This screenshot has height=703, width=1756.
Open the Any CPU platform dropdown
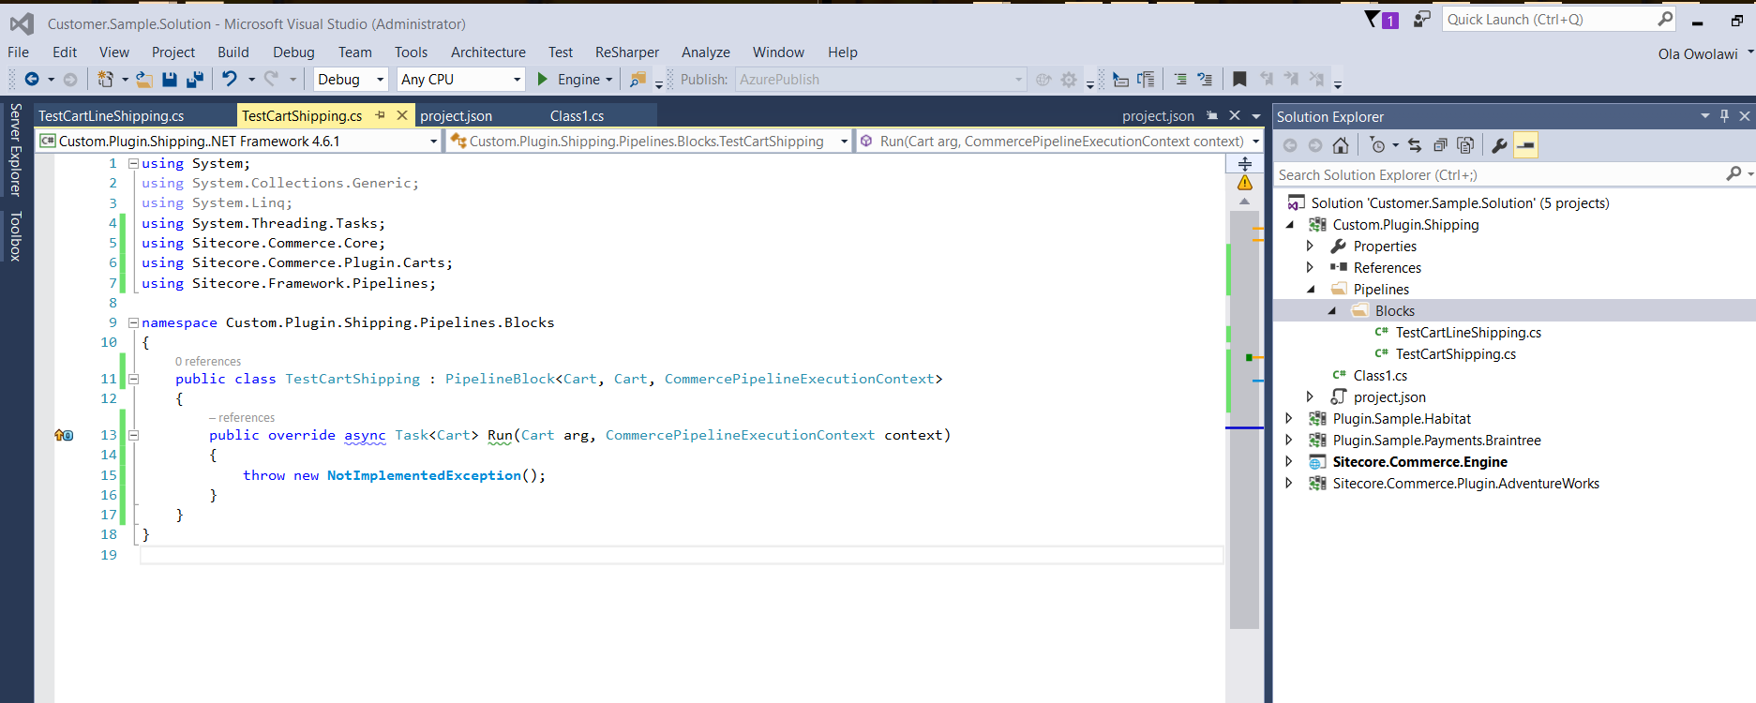(x=460, y=80)
